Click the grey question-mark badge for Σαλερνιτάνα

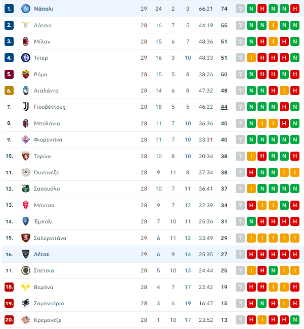[240, 238]
